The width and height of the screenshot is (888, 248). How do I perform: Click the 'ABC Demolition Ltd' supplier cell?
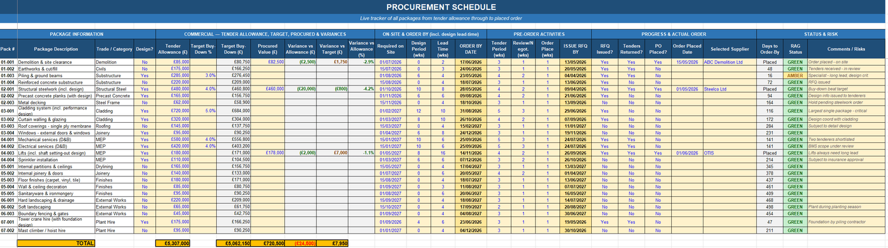pos(730,63)
